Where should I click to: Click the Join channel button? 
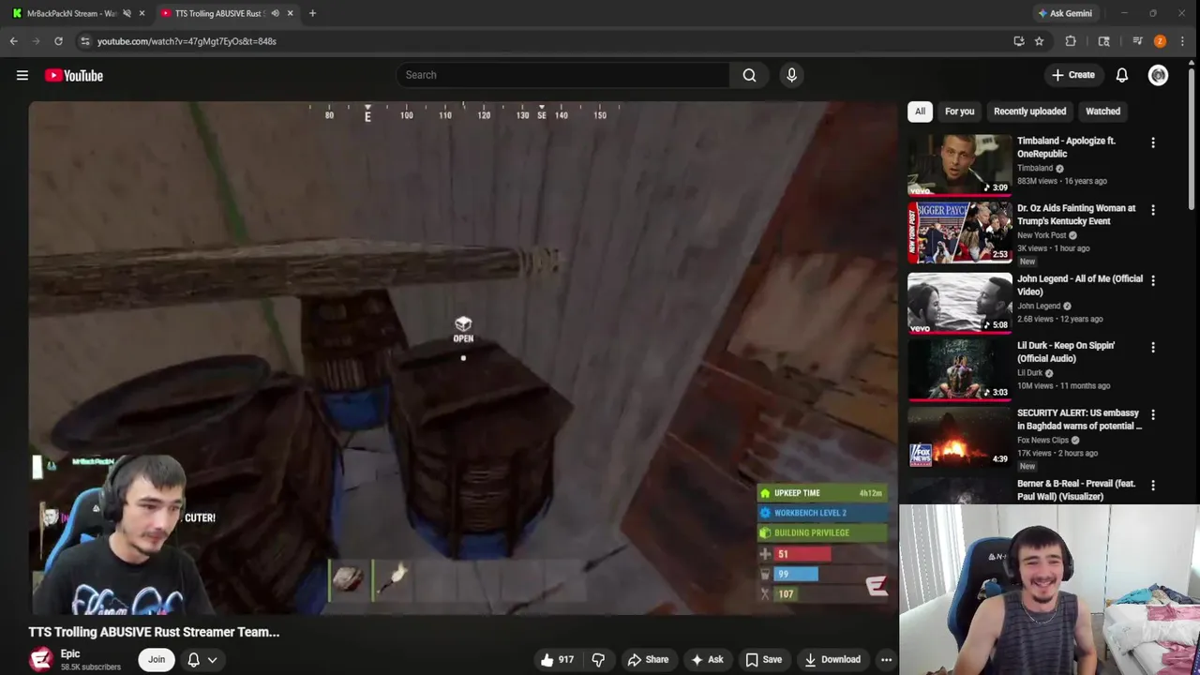(x=157, y=660)
